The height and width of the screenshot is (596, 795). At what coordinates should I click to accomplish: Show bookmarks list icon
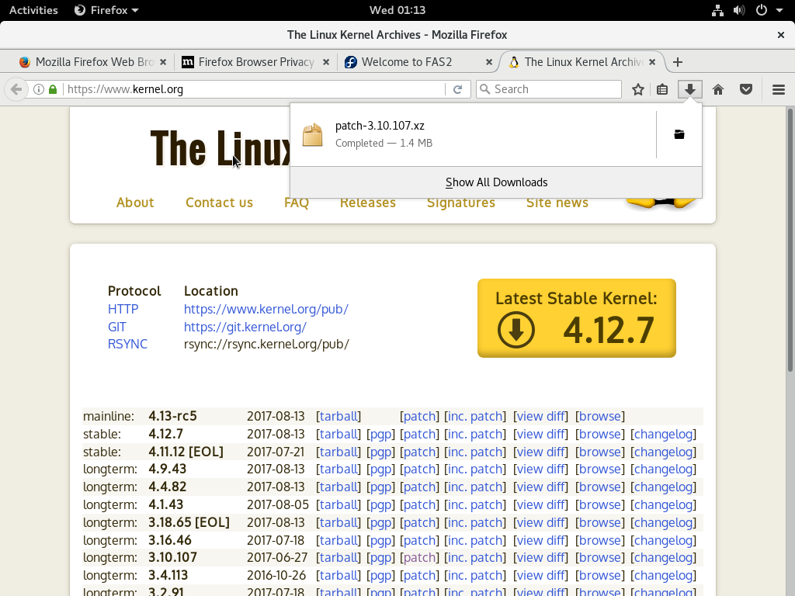(x=662, y=90)
